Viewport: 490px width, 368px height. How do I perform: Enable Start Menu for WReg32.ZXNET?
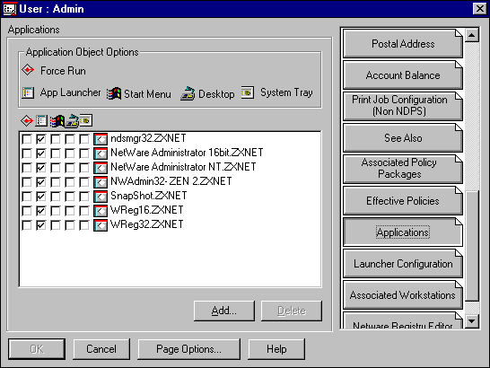click(56, 225)
